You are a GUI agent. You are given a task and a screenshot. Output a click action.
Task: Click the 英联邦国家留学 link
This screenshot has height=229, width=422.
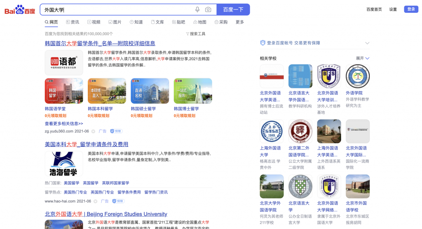[x=115, y=183]
